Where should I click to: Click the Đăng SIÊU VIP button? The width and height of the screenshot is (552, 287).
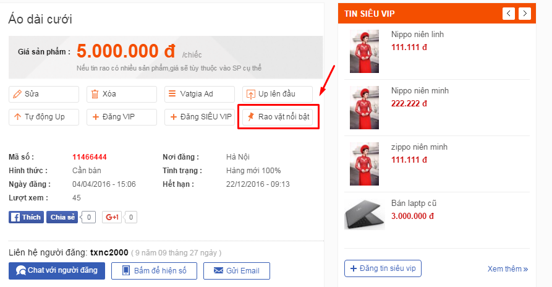click(199, 117)
